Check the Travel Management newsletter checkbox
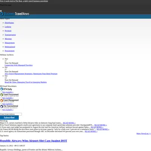The image size is (151, 151). (x=1, y=104)
